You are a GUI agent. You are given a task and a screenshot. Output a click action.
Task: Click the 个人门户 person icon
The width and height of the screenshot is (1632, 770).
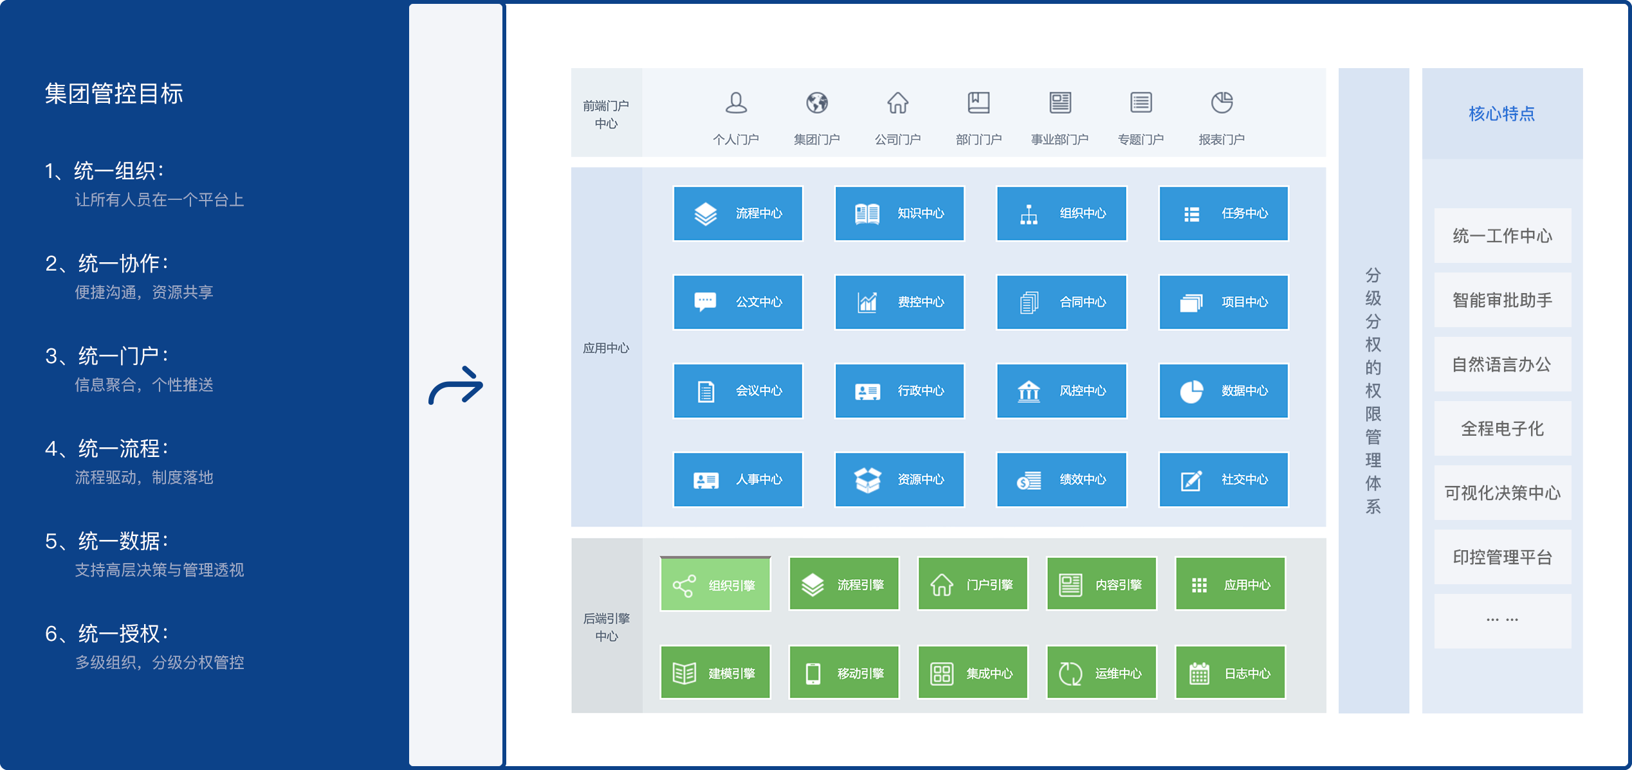[736, 103]
